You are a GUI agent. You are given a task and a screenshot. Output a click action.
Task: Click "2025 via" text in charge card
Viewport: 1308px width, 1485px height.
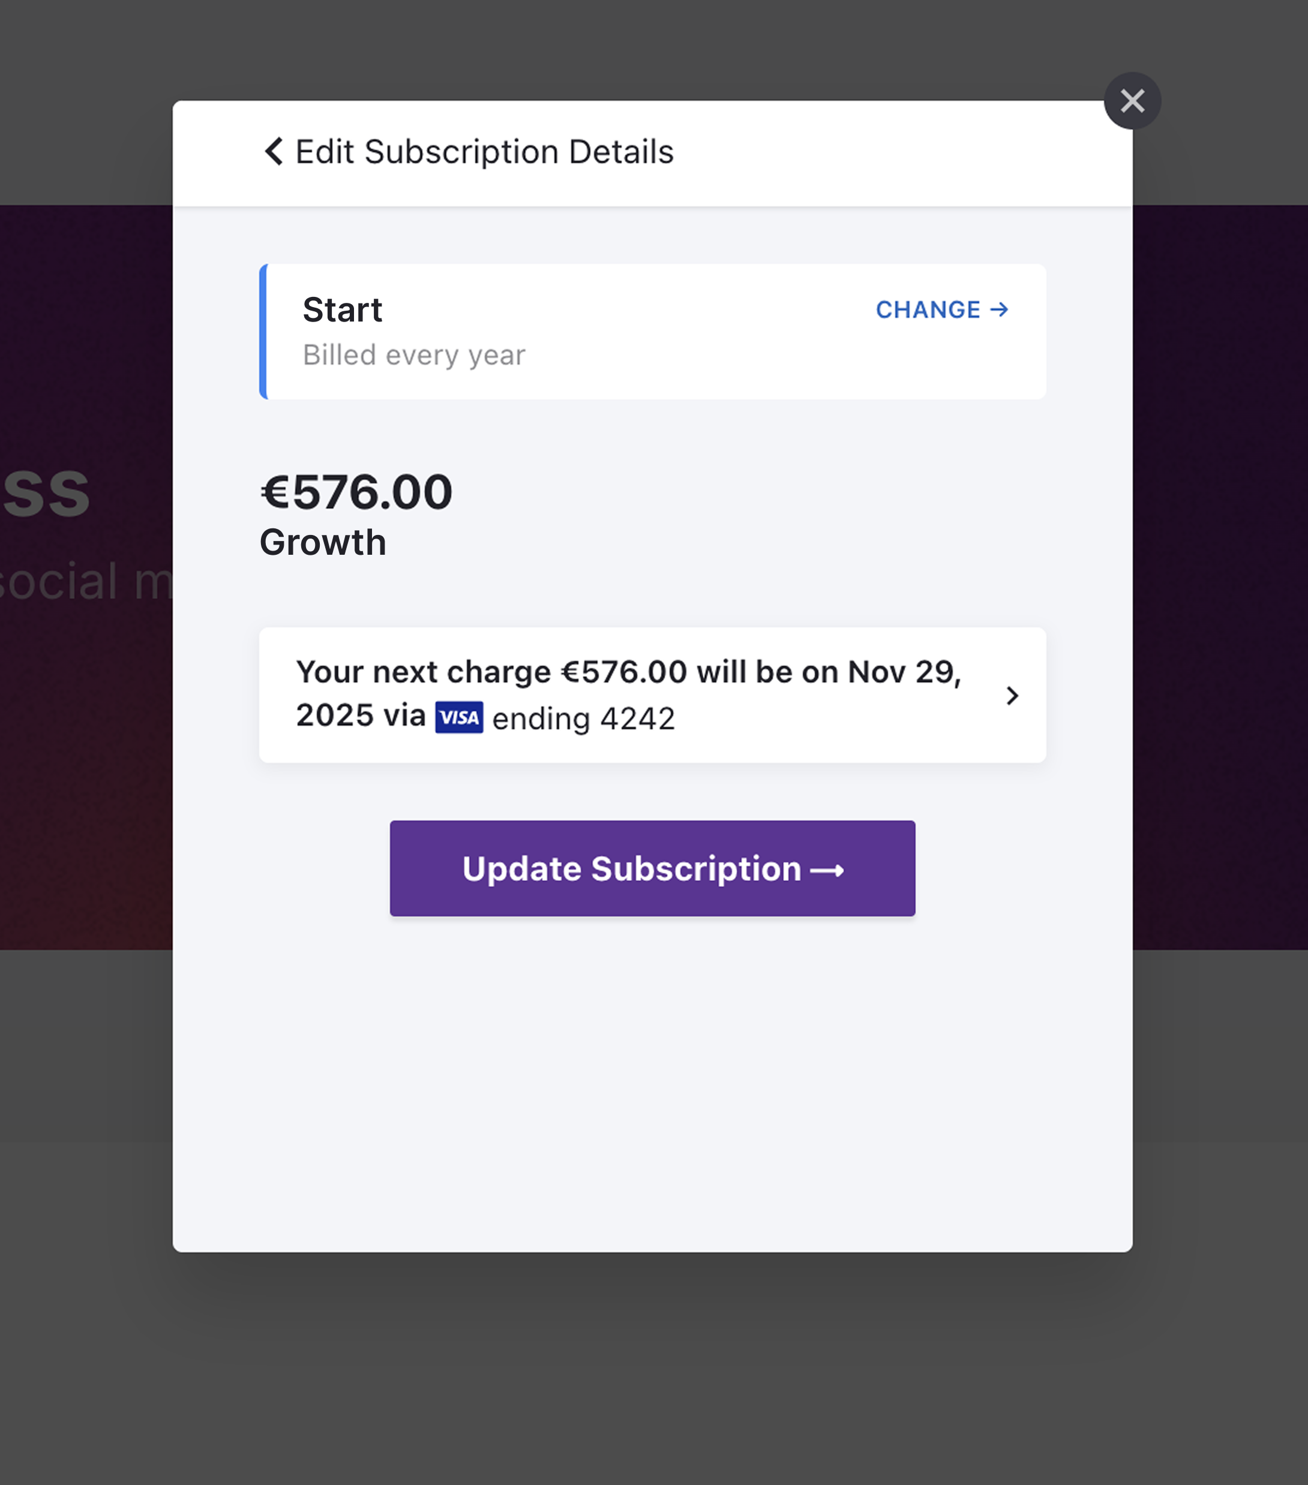point(361,716)
